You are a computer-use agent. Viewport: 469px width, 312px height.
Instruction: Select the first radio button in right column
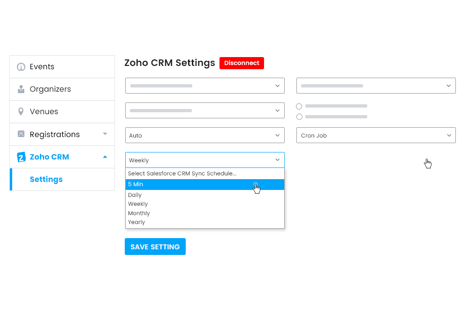tap(299, 106)
